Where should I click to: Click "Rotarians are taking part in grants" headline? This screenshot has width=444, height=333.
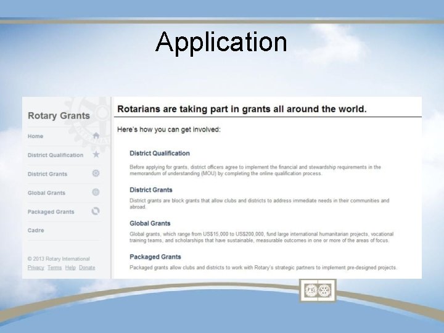point(242,109)
